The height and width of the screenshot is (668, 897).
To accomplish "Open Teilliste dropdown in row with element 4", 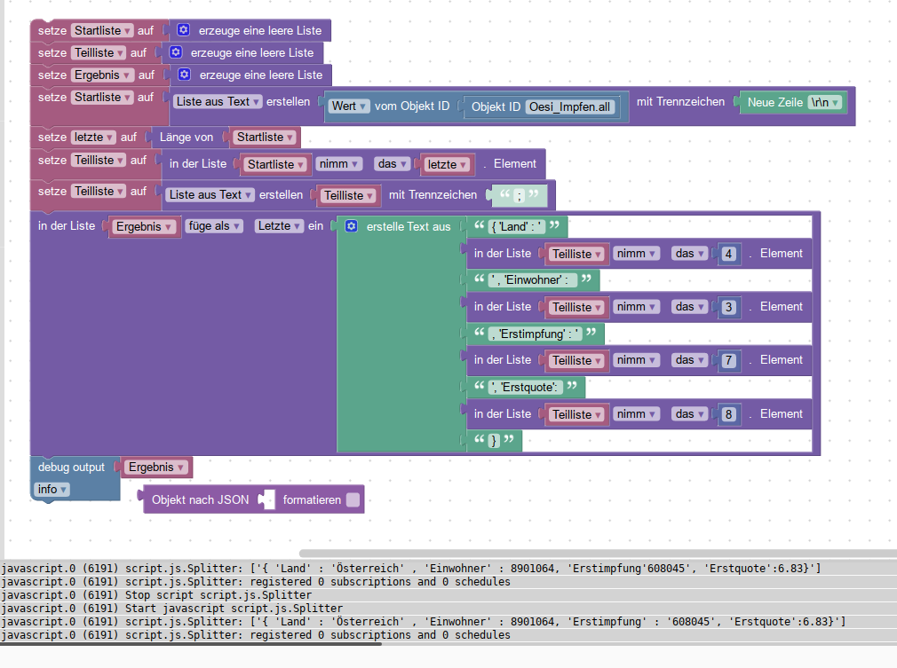I will pyautogui.click(x=576, y=255).
